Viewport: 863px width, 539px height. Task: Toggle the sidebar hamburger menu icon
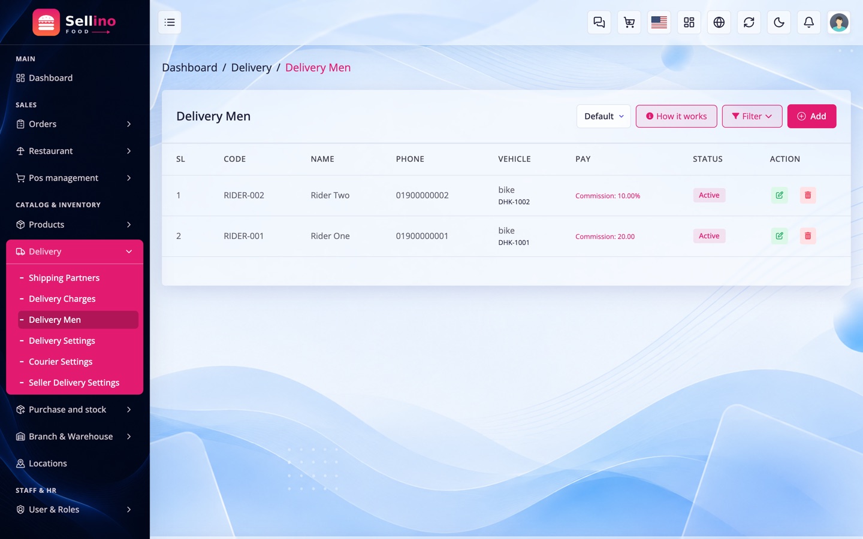point(170,22)
